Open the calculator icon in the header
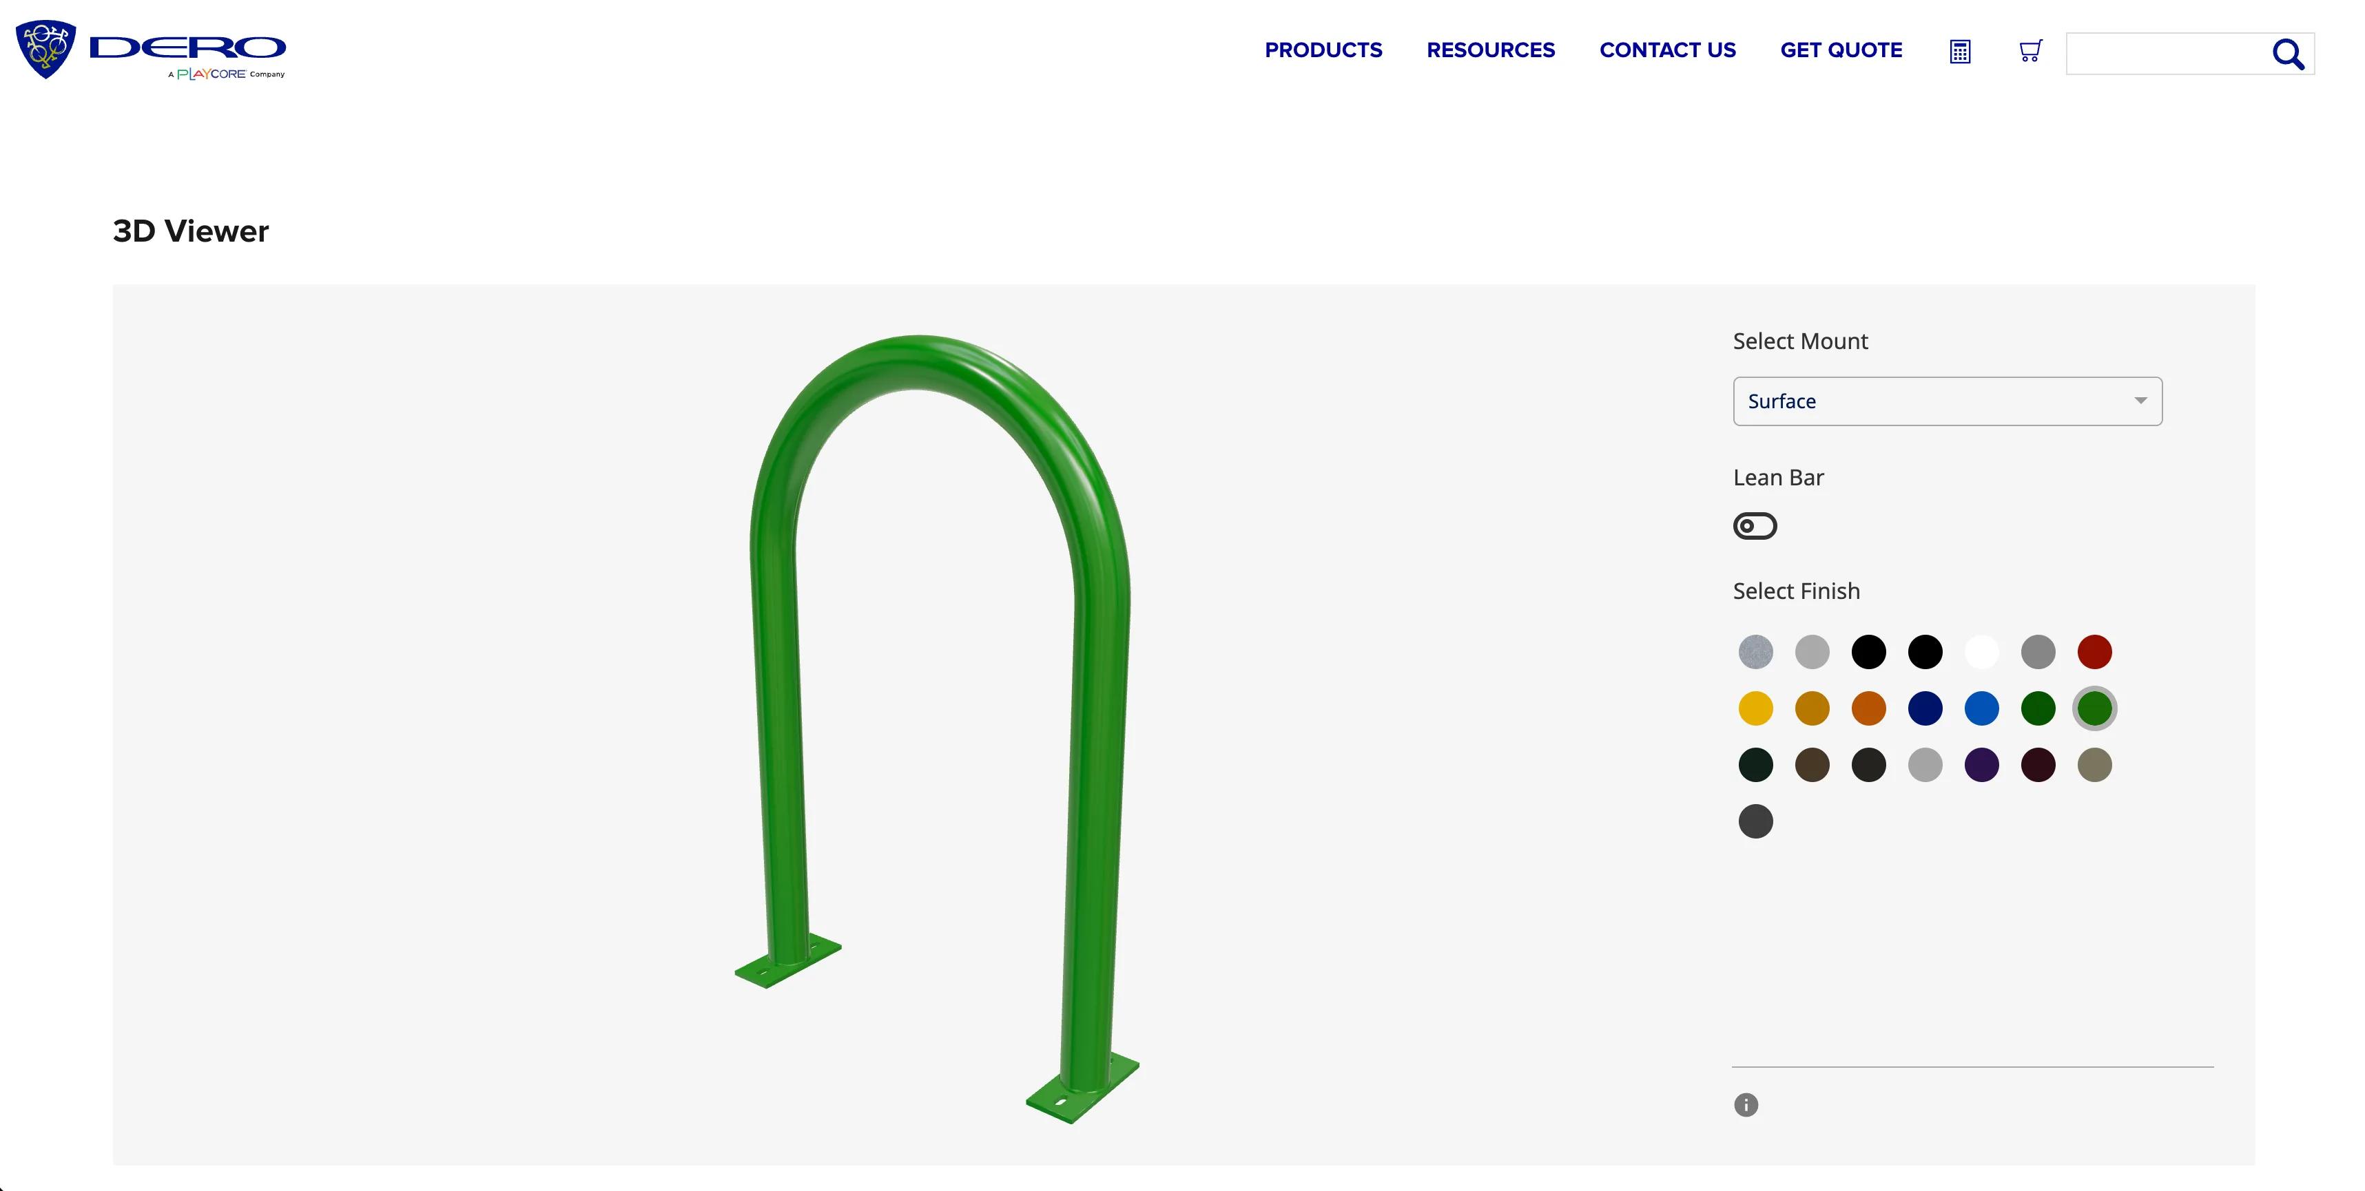The width and height of the screenshot is (2365, 1191). click(x=1959, y=52)
